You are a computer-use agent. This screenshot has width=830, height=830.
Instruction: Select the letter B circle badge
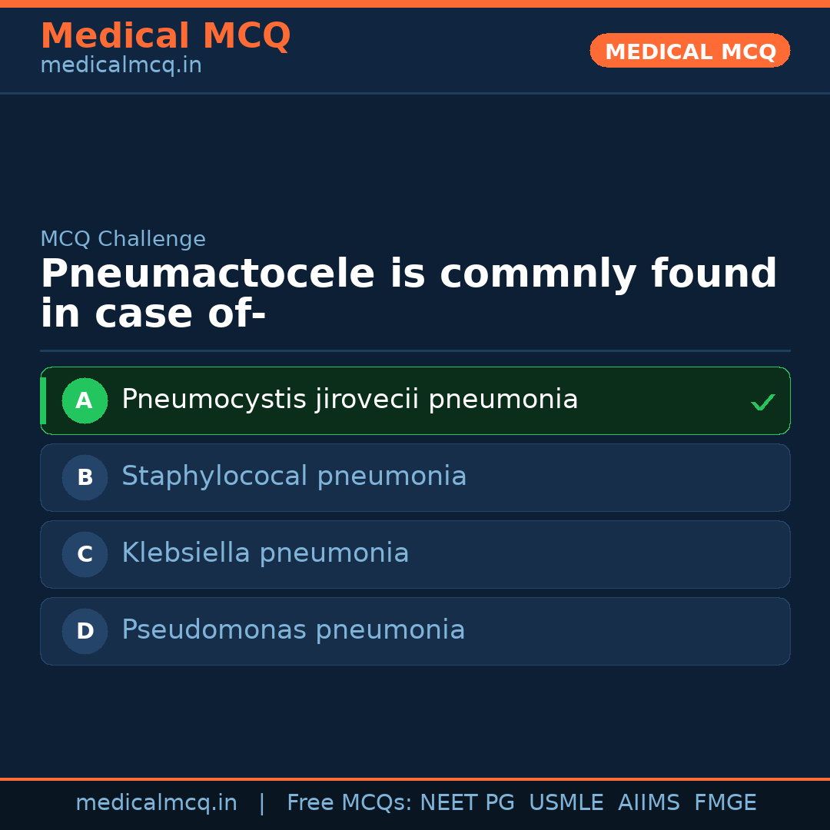pos(85,477)
